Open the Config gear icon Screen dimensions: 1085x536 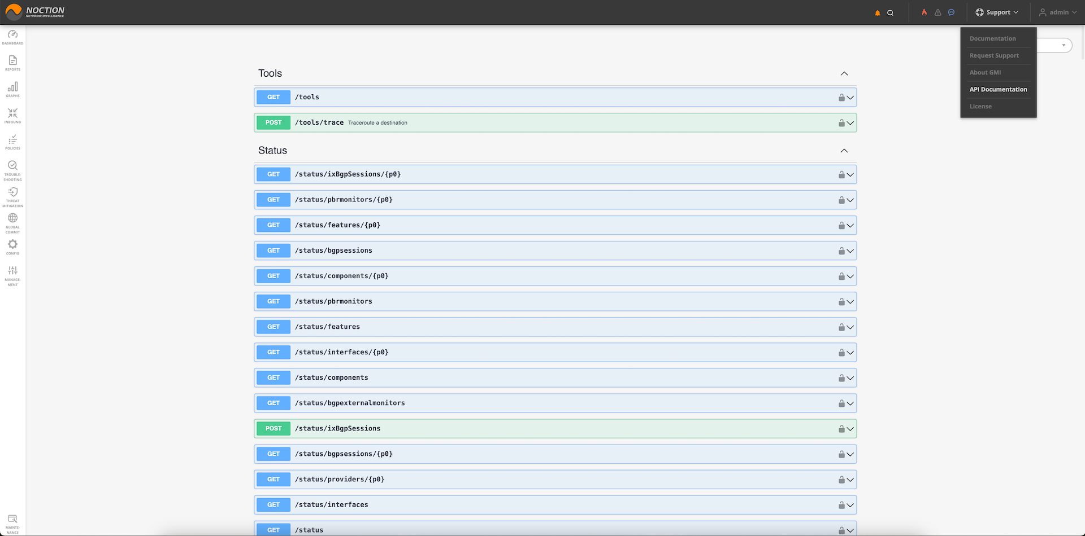click(x=12, y=247)
